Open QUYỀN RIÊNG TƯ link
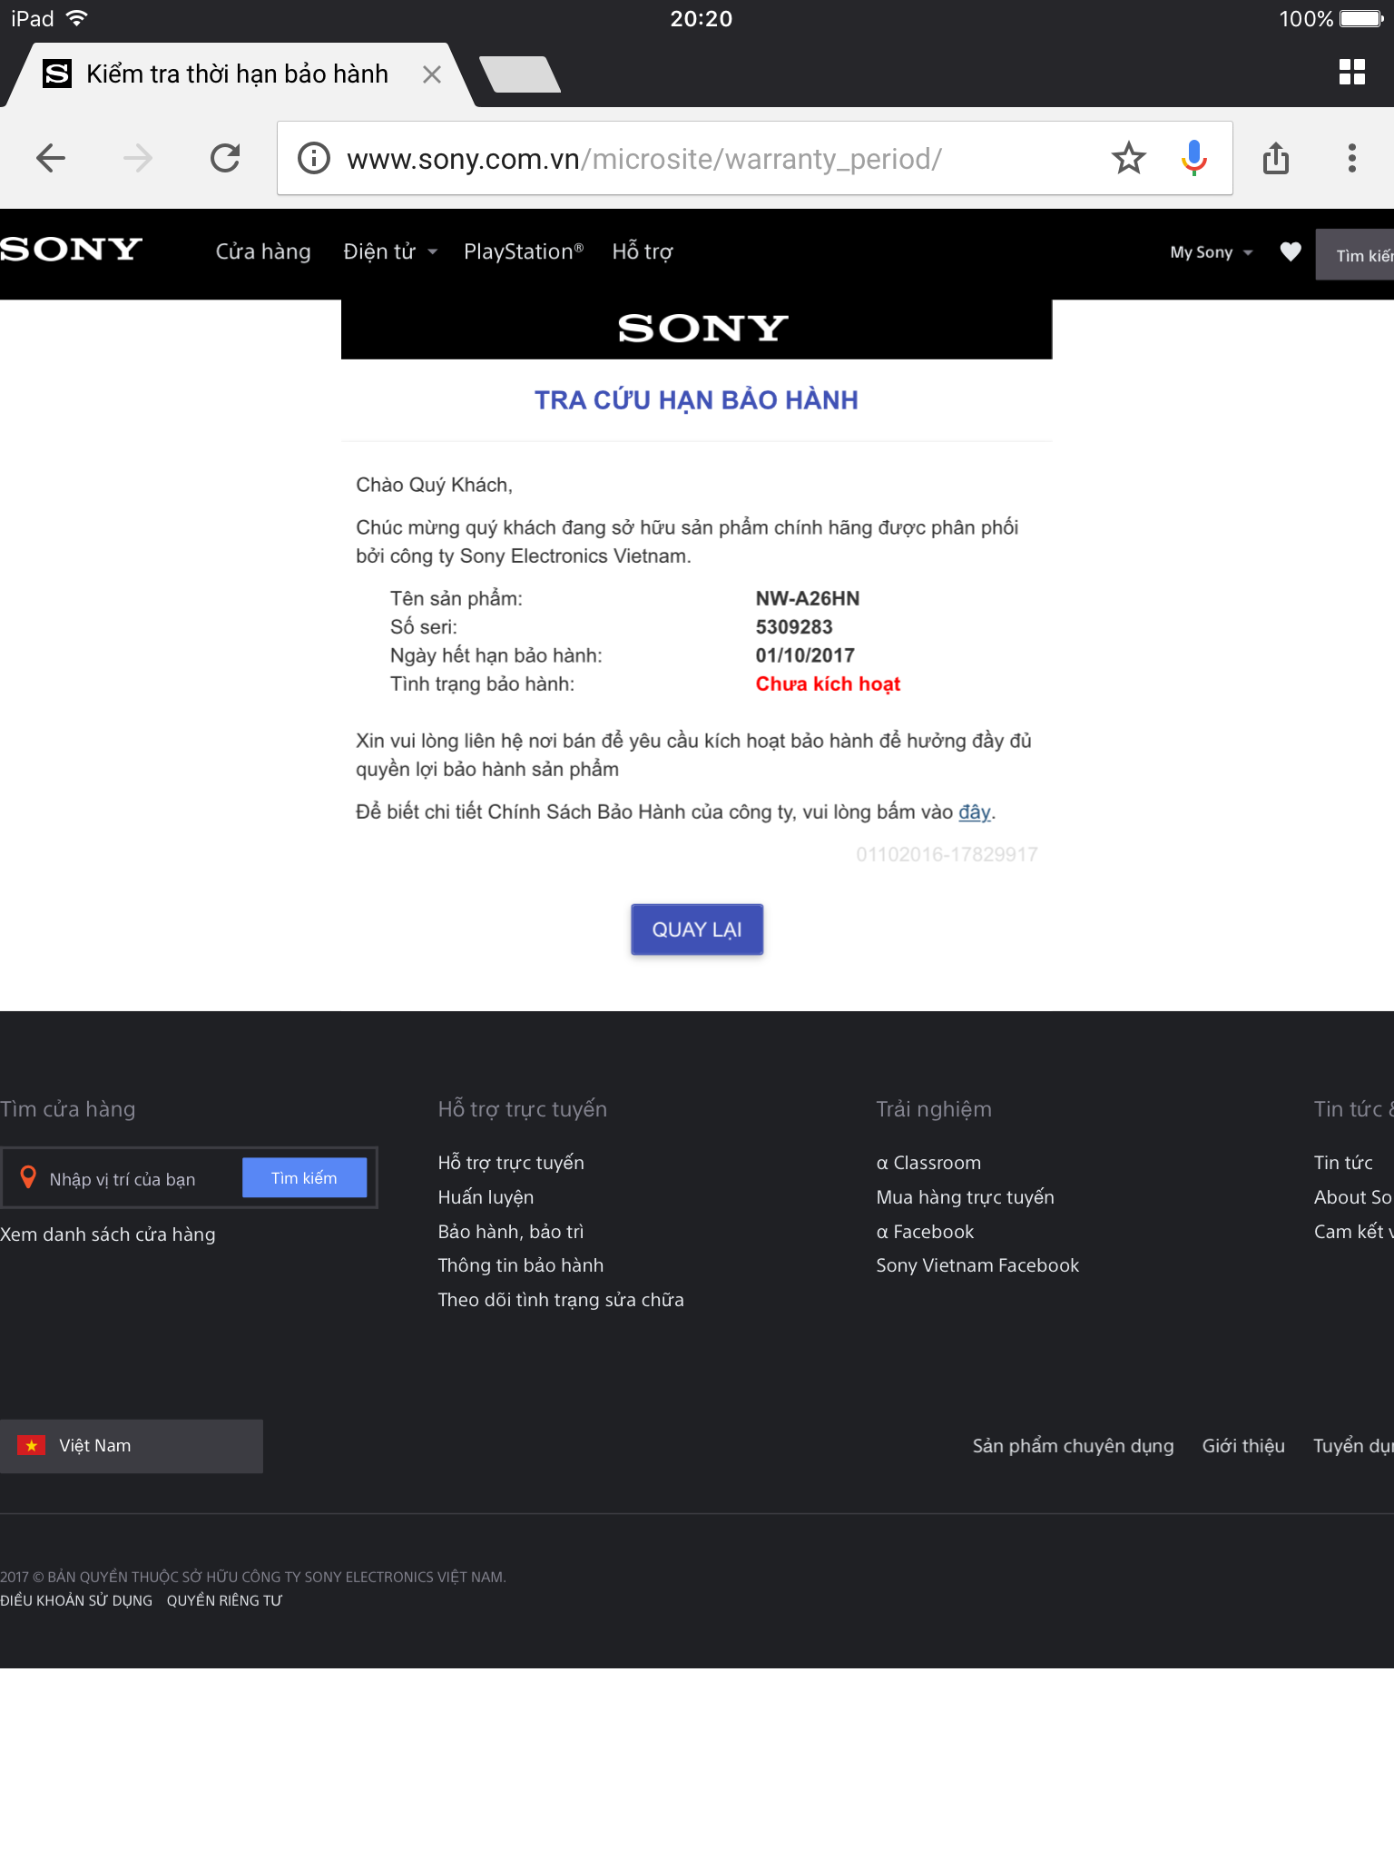Screen dimensions: 1394x1859 [224, 1600]
